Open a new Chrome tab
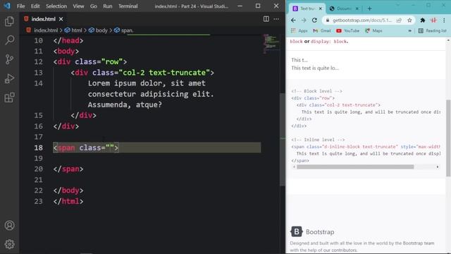 [x=369, y=8]
